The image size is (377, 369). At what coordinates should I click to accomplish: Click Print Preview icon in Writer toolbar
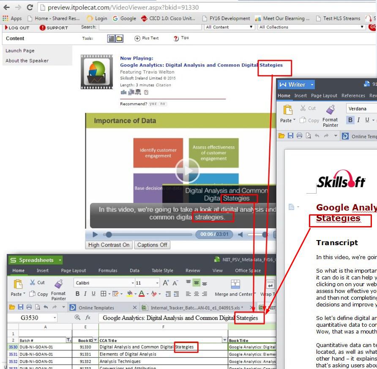pyautogui.click(x=308, y=136)
